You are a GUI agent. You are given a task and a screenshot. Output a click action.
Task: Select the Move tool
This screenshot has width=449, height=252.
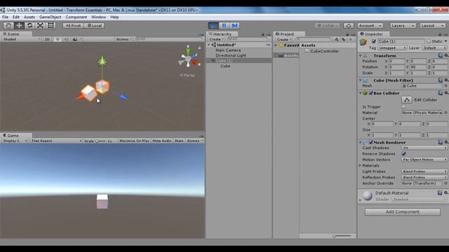[x=19, y=25]
